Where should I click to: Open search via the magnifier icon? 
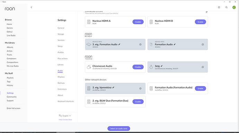coord(227,7)
